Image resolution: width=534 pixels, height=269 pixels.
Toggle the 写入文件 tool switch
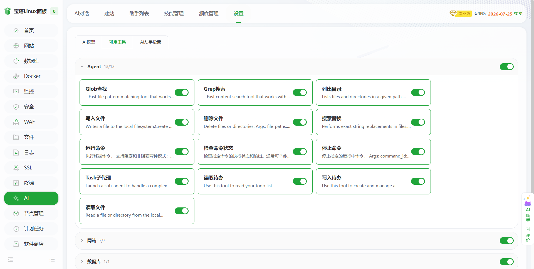point(182,122)
